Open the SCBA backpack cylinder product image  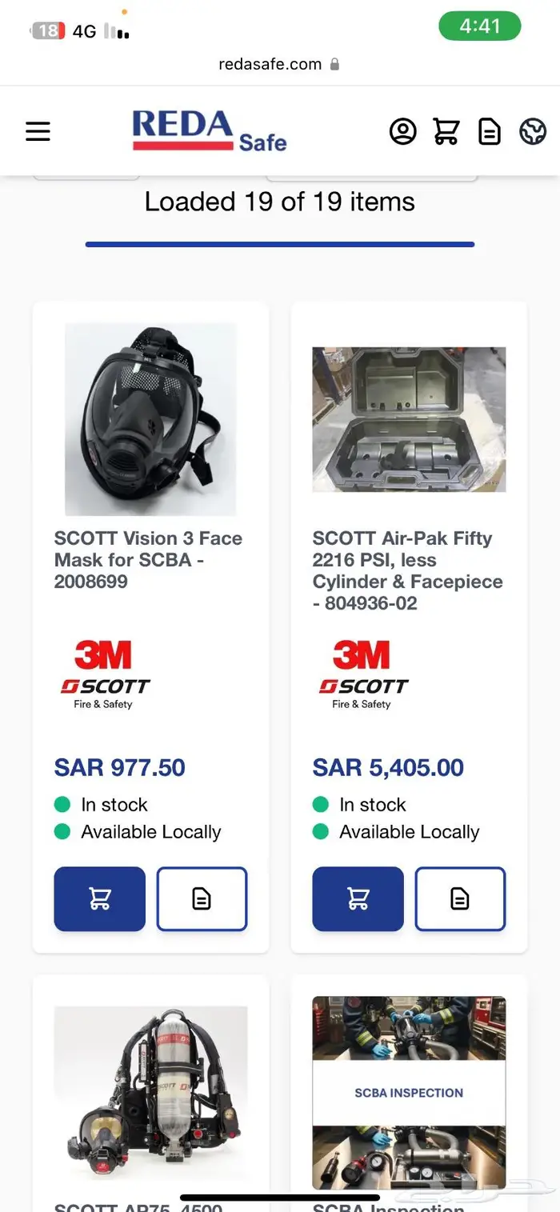(x=150, y=1096)
